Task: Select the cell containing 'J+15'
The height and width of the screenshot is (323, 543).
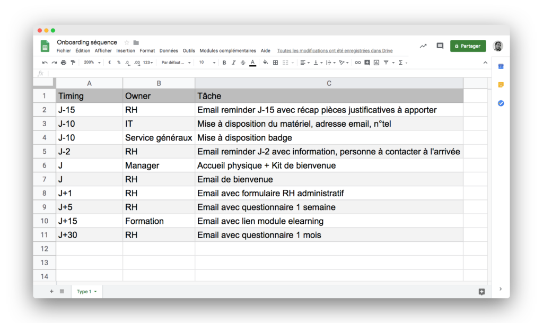Action: click(89, 221)
